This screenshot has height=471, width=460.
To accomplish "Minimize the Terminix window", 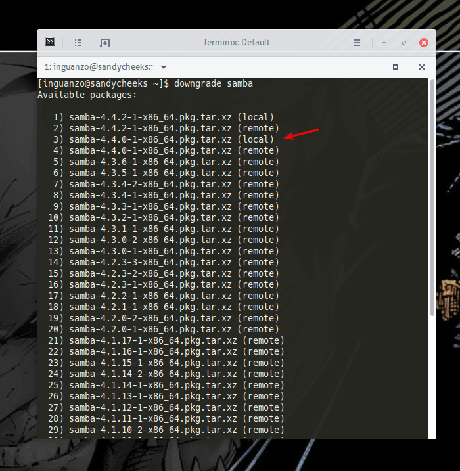I will [x=384, y=43].
